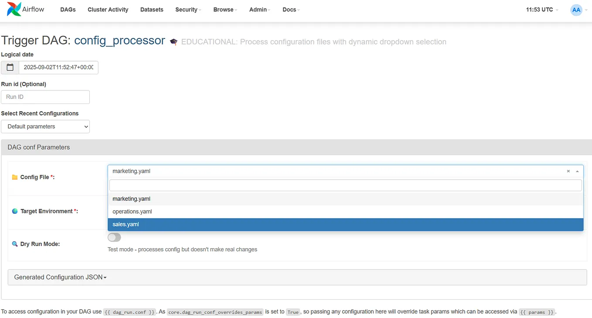The height and width of the screenshot is (318, 592).
Task: Click the folder icon beside Config File
Action: tap(16, 177)
